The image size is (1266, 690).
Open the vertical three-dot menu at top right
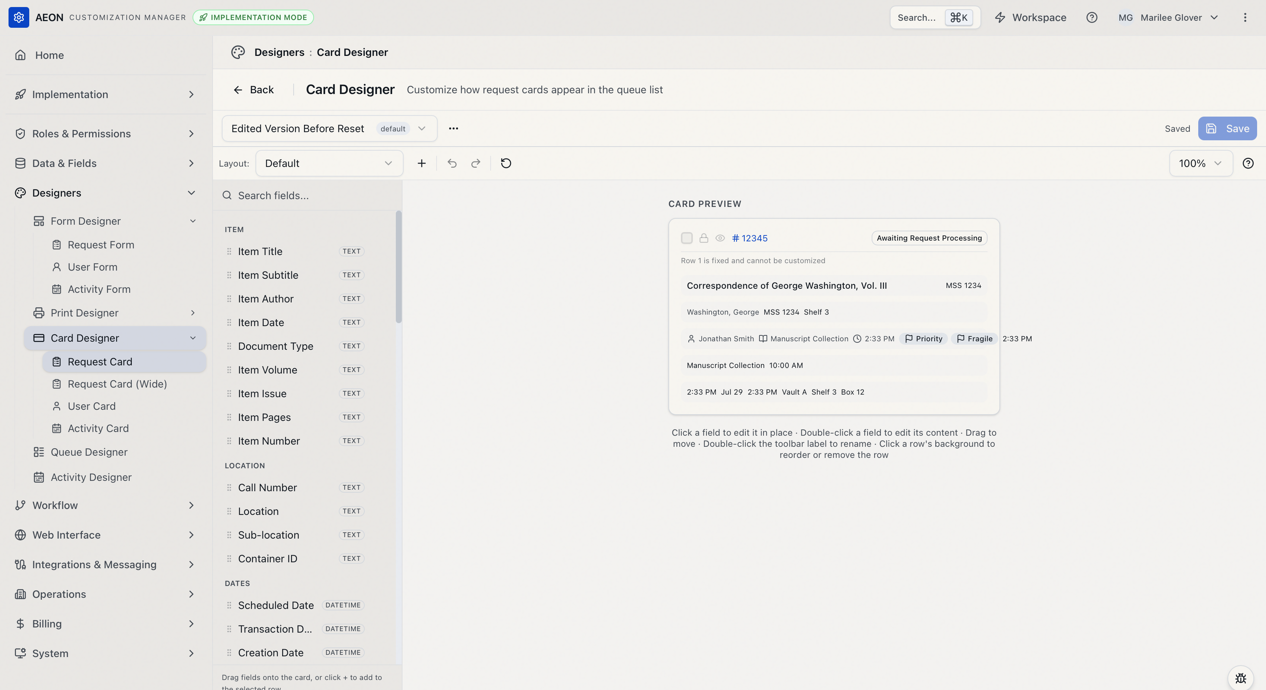click(x=1245, y=18)
